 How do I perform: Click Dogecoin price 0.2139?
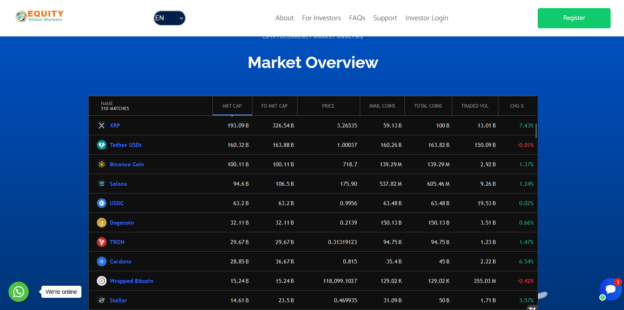[x=348, y=223]
